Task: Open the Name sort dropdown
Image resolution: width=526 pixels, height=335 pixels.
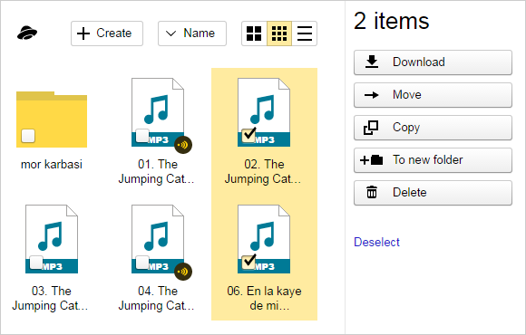Action: tap(192, 33)
